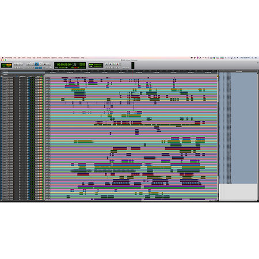Click the Stop transport button
The width and height of the screenshot is (259, 259).
[x=111, y=64]
